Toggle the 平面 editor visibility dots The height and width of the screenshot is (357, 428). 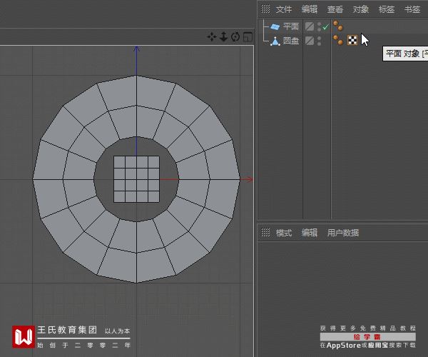pos(319,26)
